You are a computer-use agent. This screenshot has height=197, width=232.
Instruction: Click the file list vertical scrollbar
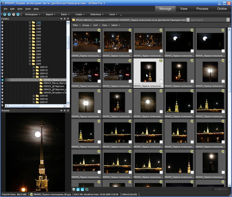[229, 107]
